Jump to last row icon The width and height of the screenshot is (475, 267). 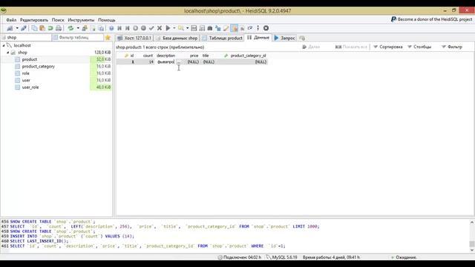pos(127,28)
